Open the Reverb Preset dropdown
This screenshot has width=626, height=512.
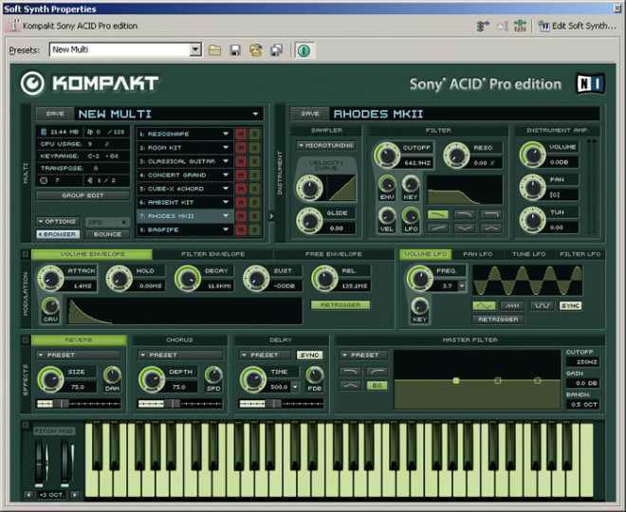pos(79,355)
